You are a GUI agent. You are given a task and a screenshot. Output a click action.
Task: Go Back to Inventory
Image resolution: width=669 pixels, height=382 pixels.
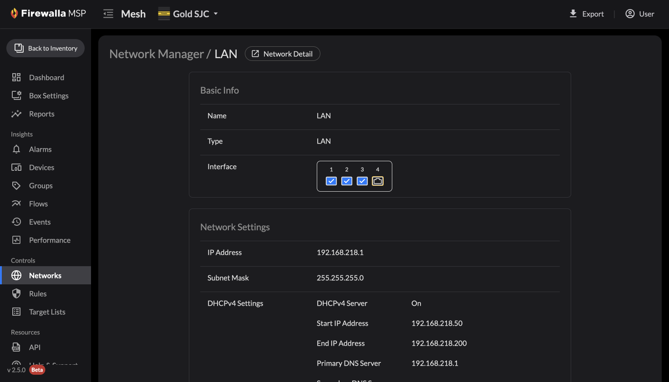click(x=46, y=48)
